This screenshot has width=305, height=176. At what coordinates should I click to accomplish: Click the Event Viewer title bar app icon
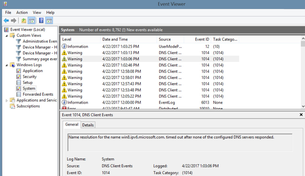(x=5, y=4)
